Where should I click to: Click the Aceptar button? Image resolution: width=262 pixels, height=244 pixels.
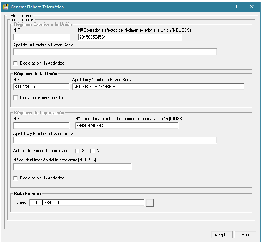tap(221, 235)
